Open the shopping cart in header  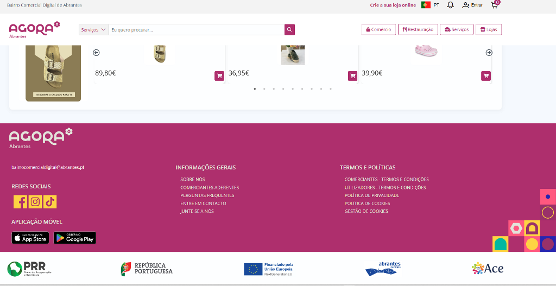pyautogui.click(x=494, y=5)
